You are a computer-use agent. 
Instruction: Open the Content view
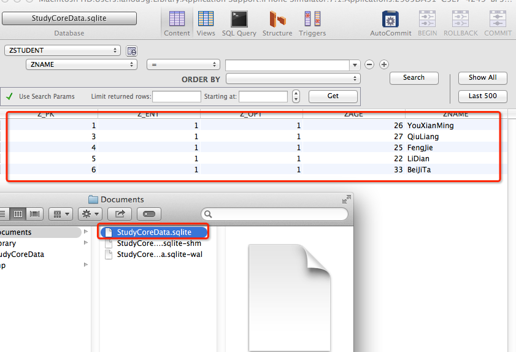177,23
